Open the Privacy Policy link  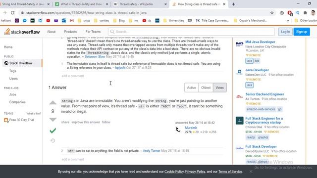click(x=195, y=172)
